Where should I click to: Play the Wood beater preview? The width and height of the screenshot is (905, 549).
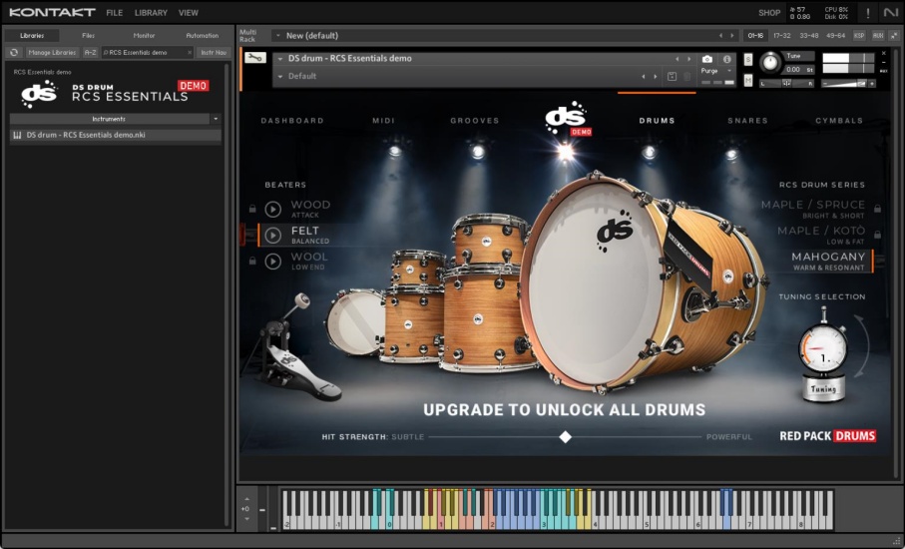coord(273,209)
